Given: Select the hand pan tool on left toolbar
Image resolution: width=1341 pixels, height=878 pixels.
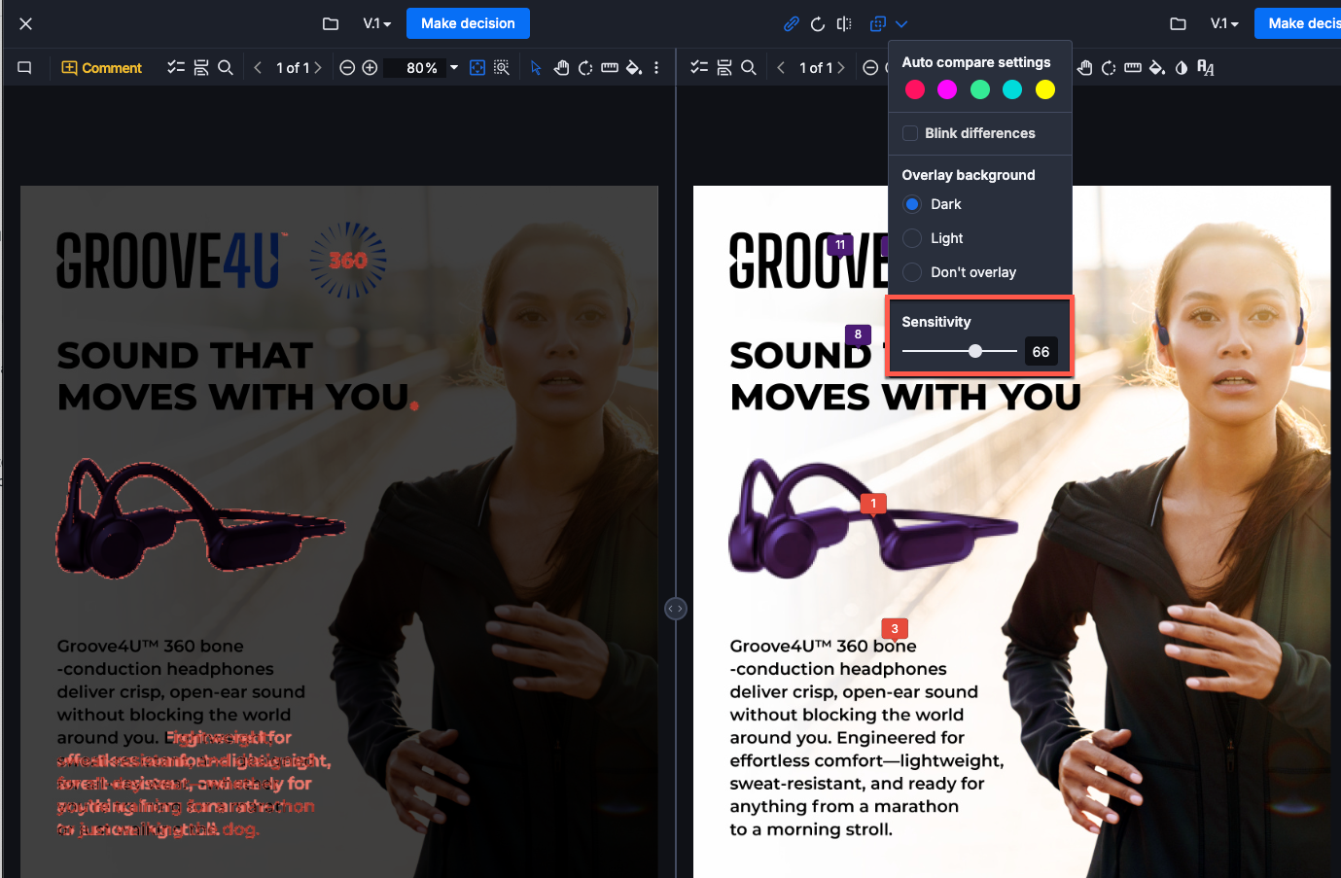Looking at the screenshot, I should [561, 68].
